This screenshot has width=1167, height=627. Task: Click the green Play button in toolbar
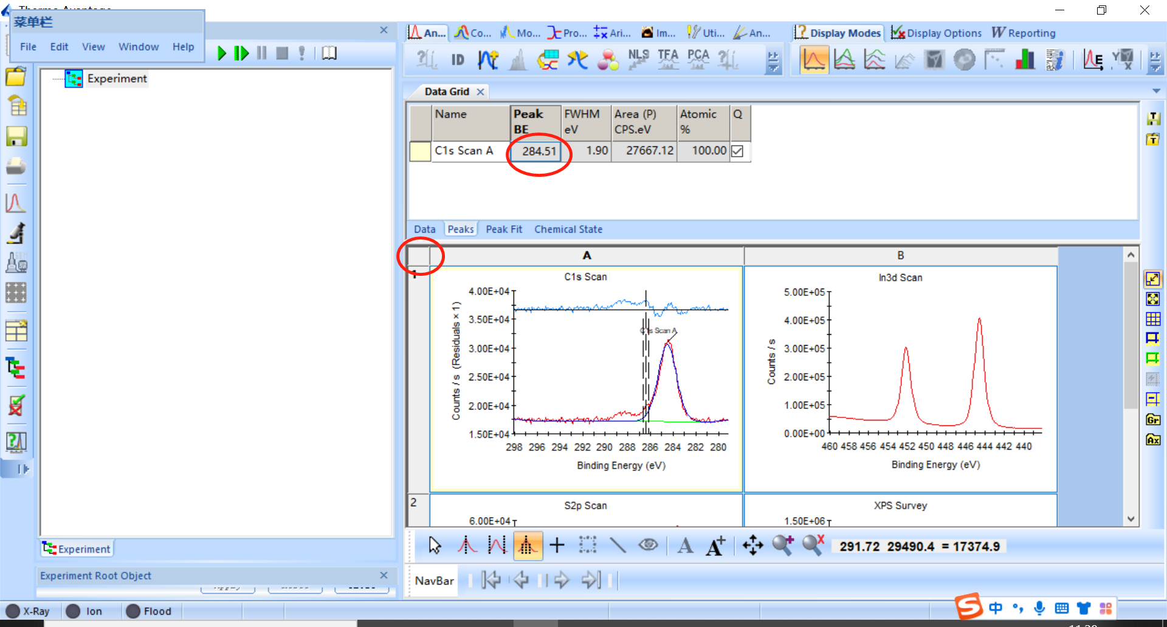coord(222,53)
